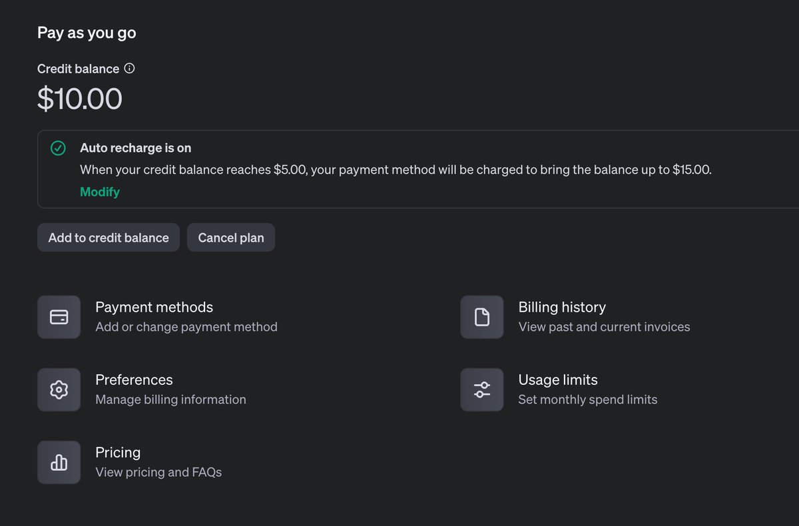Click the Set monthly spend limits description
The image size is (799, 526).
coord(587,399)
